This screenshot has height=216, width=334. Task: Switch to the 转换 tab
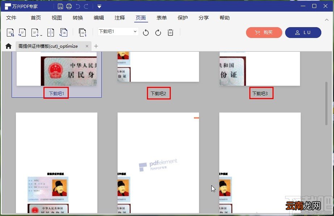[x=78, y=18]
